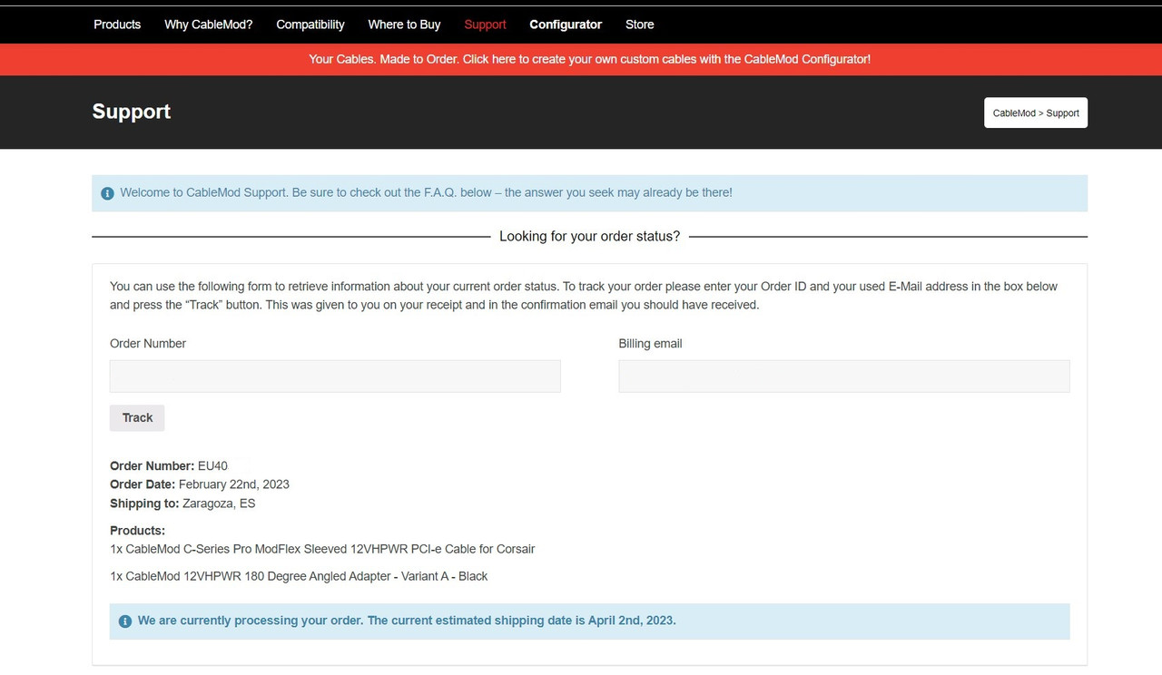This screenshot has height=675, width=1162.
Task: Click the Support page heading
Action: [x=132, y=112]
